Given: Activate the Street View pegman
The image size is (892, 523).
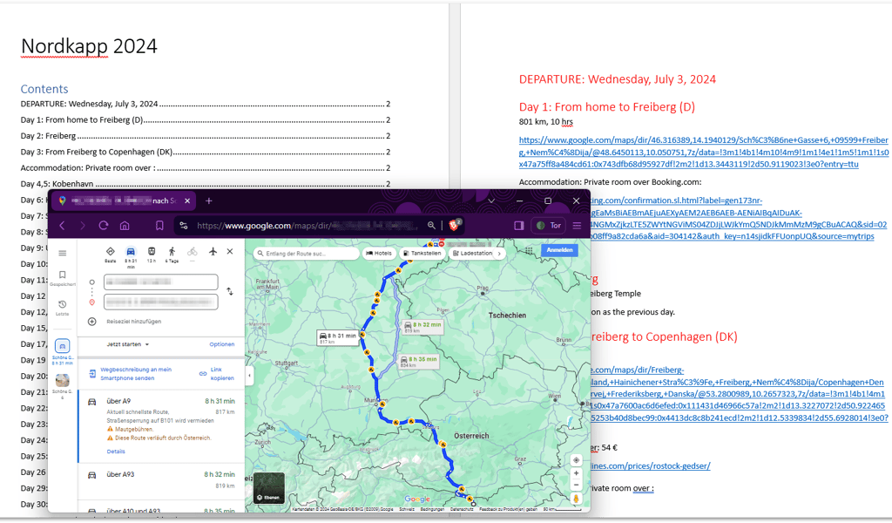Looking at the screenshot, I should point(577,499).
